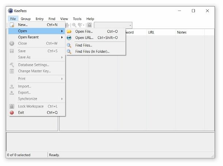The width and height of the screenshot is (223, 166).
Task: Open the Find menu
Action: pos(52,19)
